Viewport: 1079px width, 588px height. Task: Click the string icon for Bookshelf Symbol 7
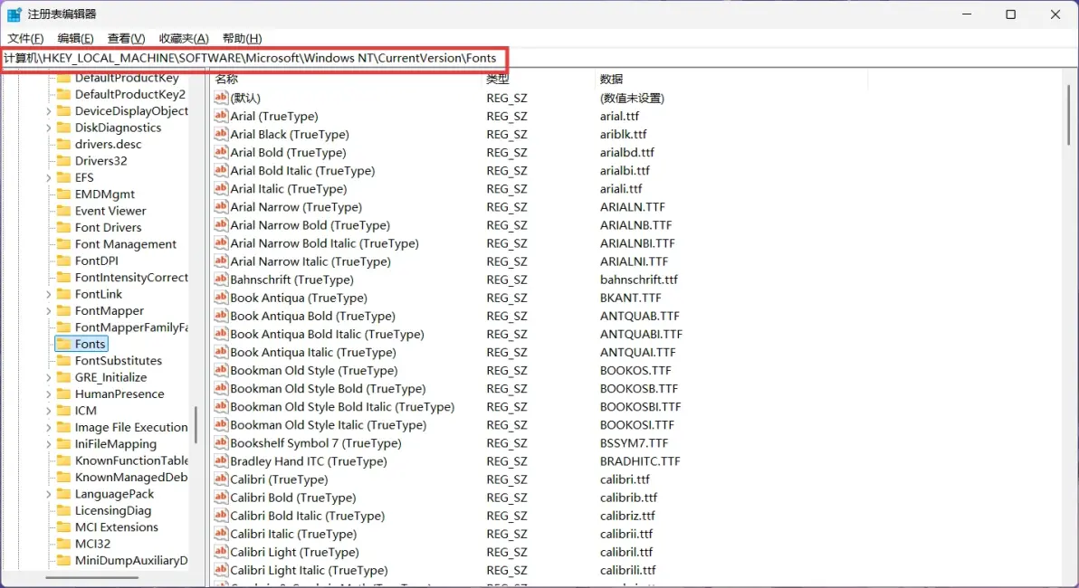(221, 443)
